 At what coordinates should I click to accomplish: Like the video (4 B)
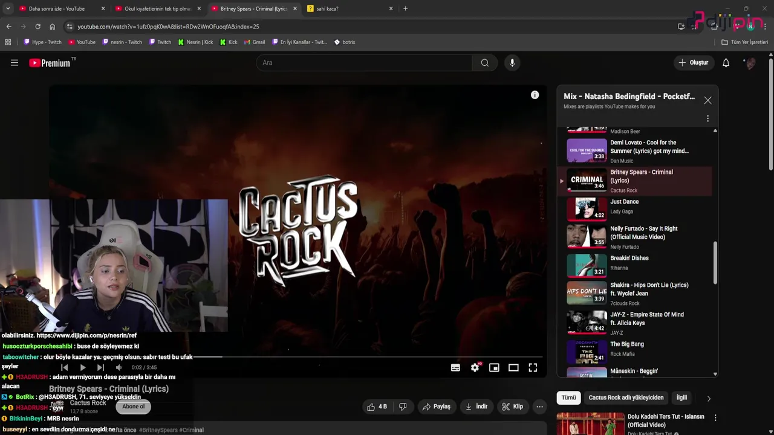[377, 407]
